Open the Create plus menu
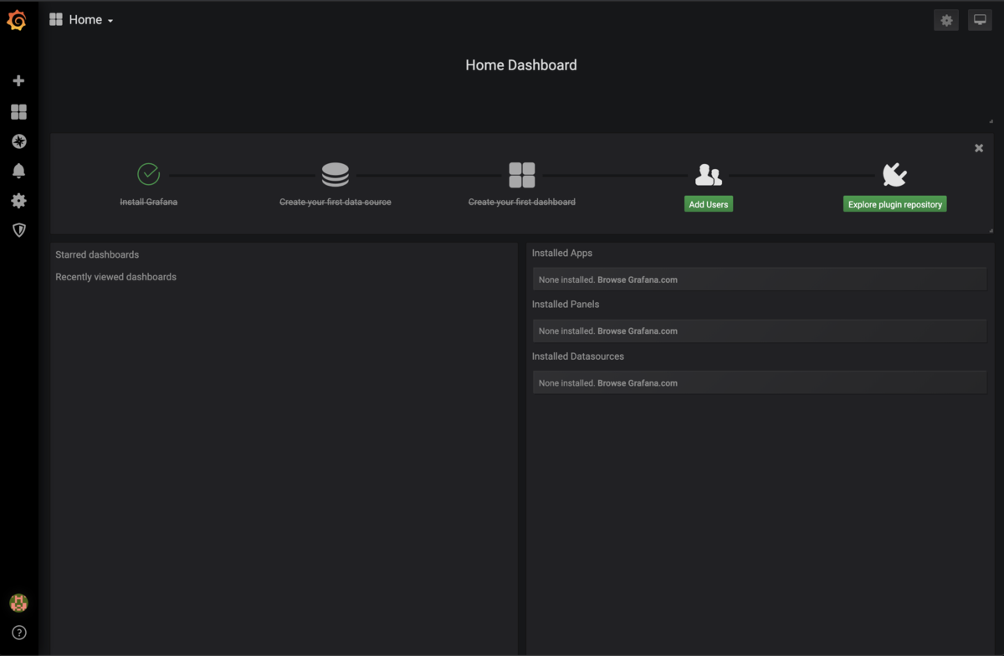 (18, 81)
